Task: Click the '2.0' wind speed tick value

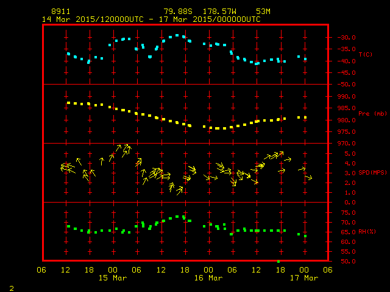Action: click(350, 182)
